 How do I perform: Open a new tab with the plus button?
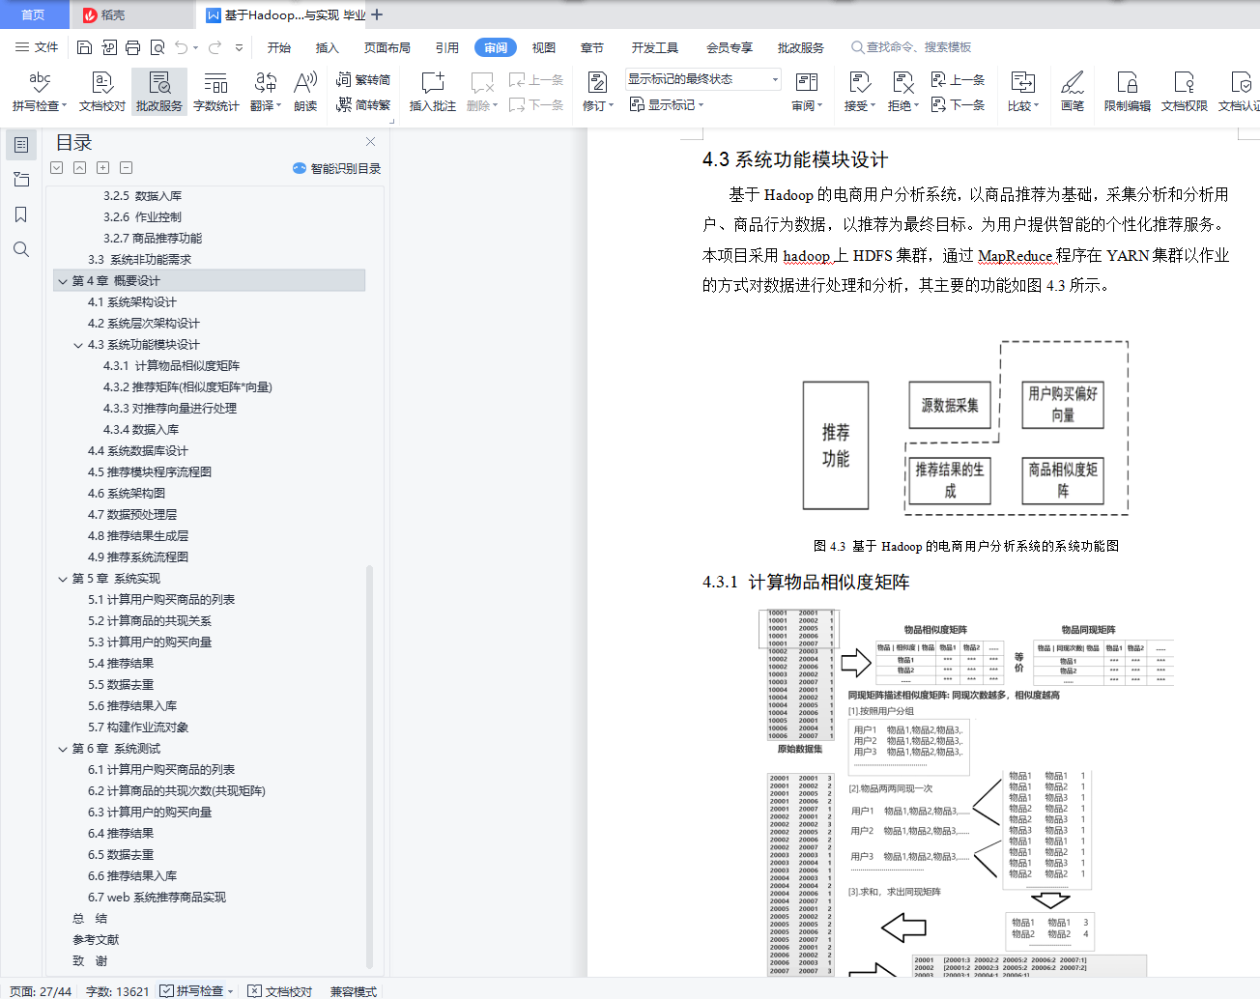pyautogui.click(x=377, y=14)
